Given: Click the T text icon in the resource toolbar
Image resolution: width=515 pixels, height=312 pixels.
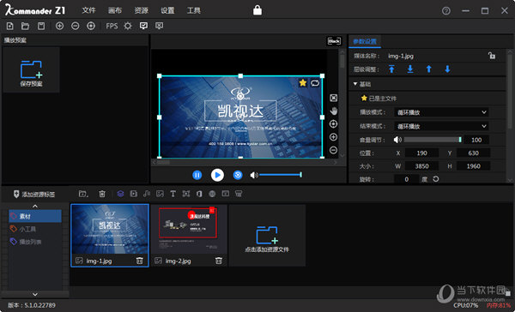Looking at the screenshot, I should pos(173,194).
